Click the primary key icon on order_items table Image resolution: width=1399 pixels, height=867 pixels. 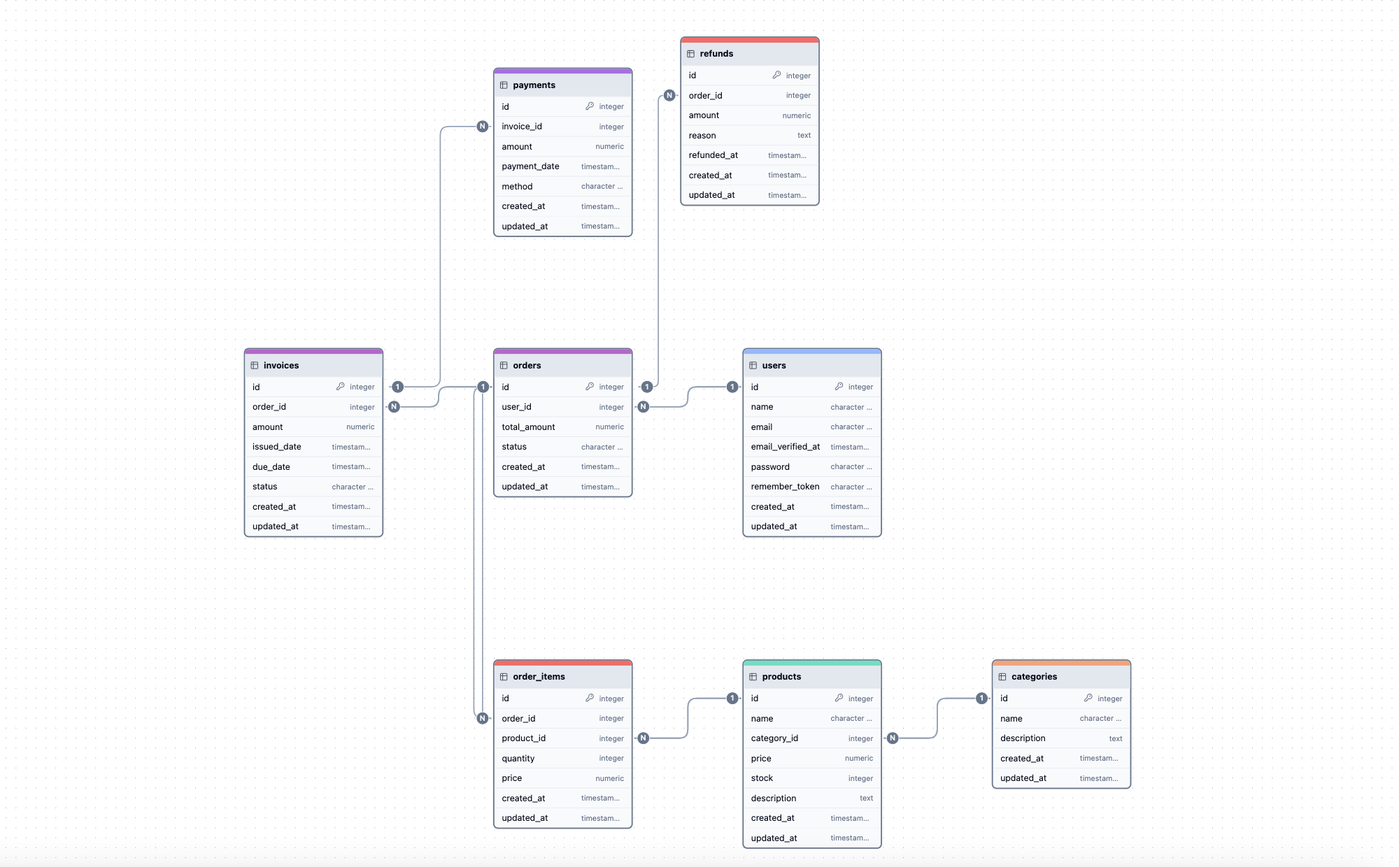(590, 697)
